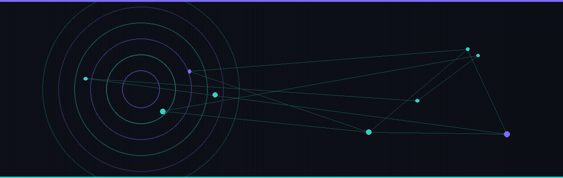This screenshot has height=178, width=563.
Task: Click the large teal node at lower middle
Action: coord(369,132)
